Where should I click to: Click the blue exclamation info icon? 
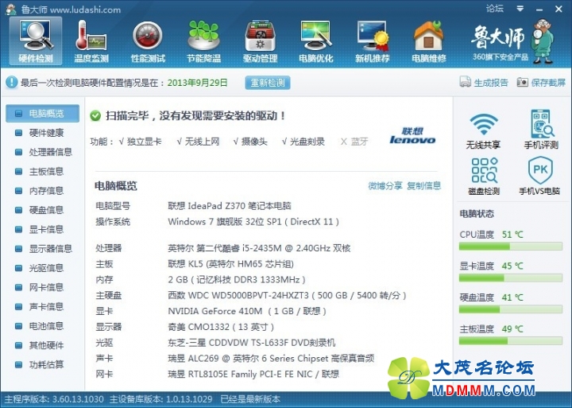(11, 82)
